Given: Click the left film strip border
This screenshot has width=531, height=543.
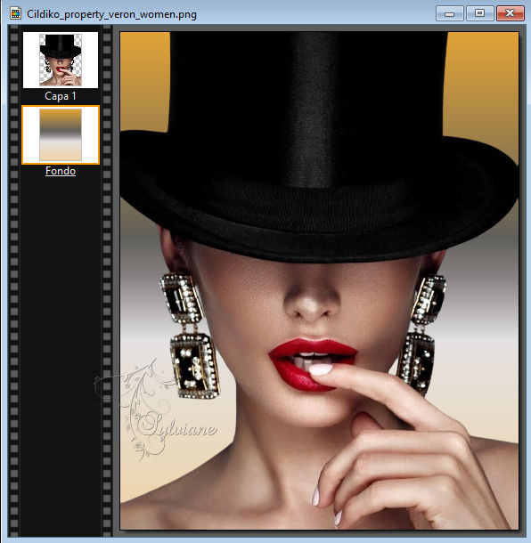Looking at the screenshot, I should (14, 280).
